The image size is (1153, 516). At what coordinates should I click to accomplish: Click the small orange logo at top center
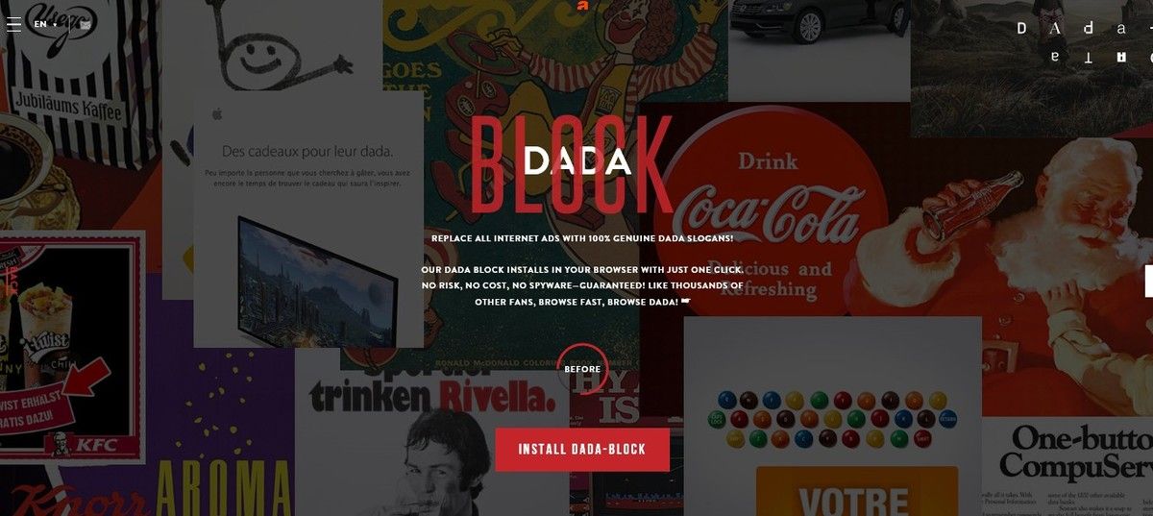click(x=581, y=5)
